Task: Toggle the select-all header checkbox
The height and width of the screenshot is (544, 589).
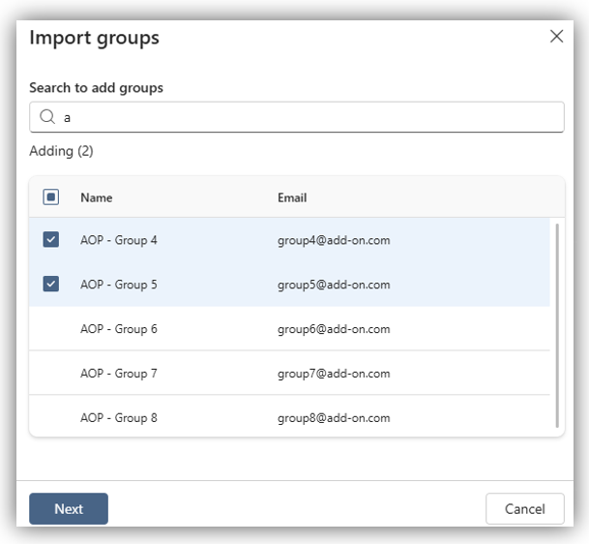Action: [51, 197]
